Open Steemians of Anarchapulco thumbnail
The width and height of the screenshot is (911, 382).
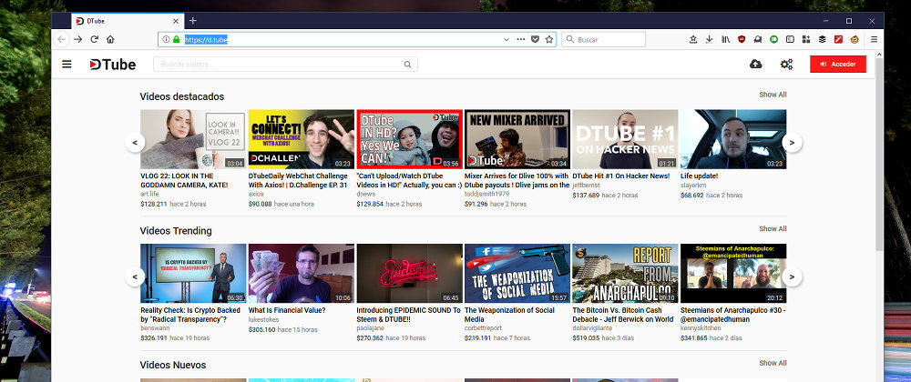(x=733, y=274)
